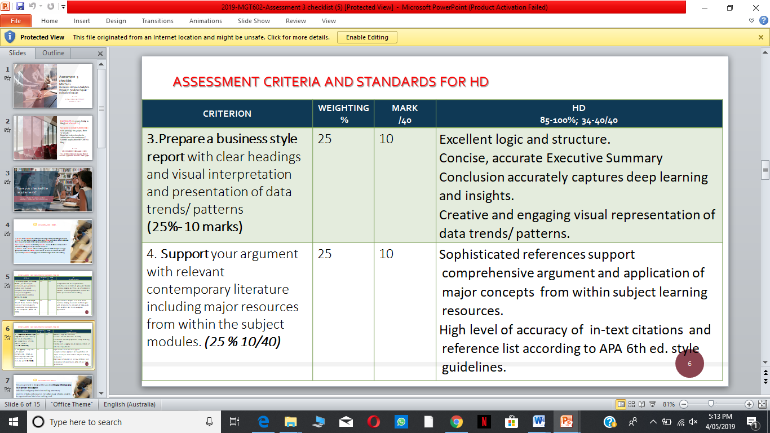Viewport: 770px width, 433px height.
Task: Switch to Reading View
Action: tap(642, 404)
